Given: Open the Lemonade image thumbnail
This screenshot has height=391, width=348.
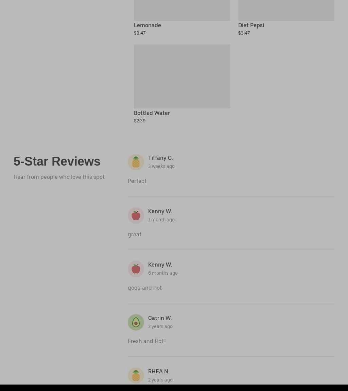Looking at the screenshot, I should (182, 10).
